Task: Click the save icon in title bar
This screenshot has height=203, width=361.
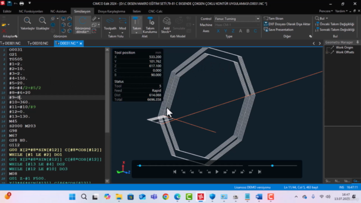Action: click(9, 3)
